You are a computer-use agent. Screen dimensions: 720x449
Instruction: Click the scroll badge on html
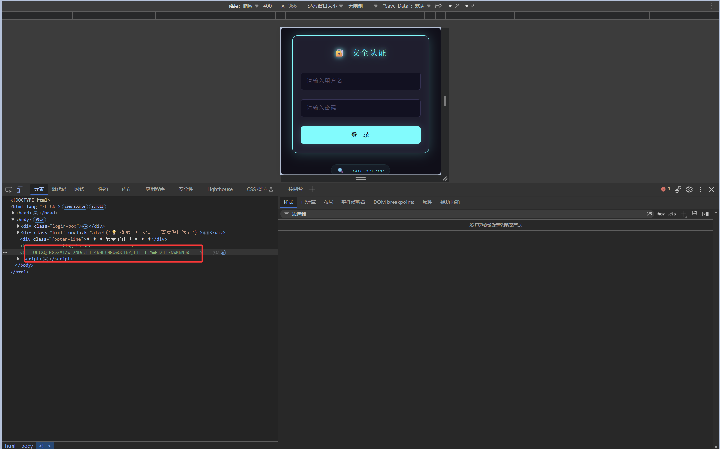point(97,207)
